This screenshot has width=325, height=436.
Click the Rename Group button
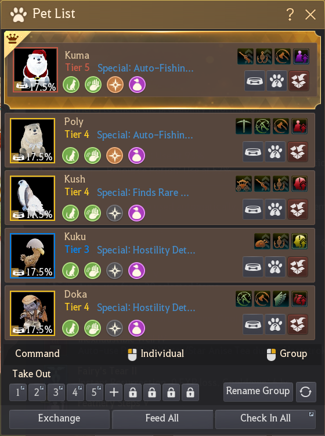coord(258,391)
